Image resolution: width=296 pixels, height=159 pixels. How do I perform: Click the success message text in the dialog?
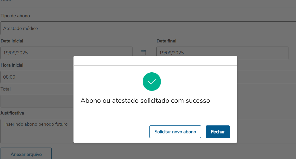[145, 100]
